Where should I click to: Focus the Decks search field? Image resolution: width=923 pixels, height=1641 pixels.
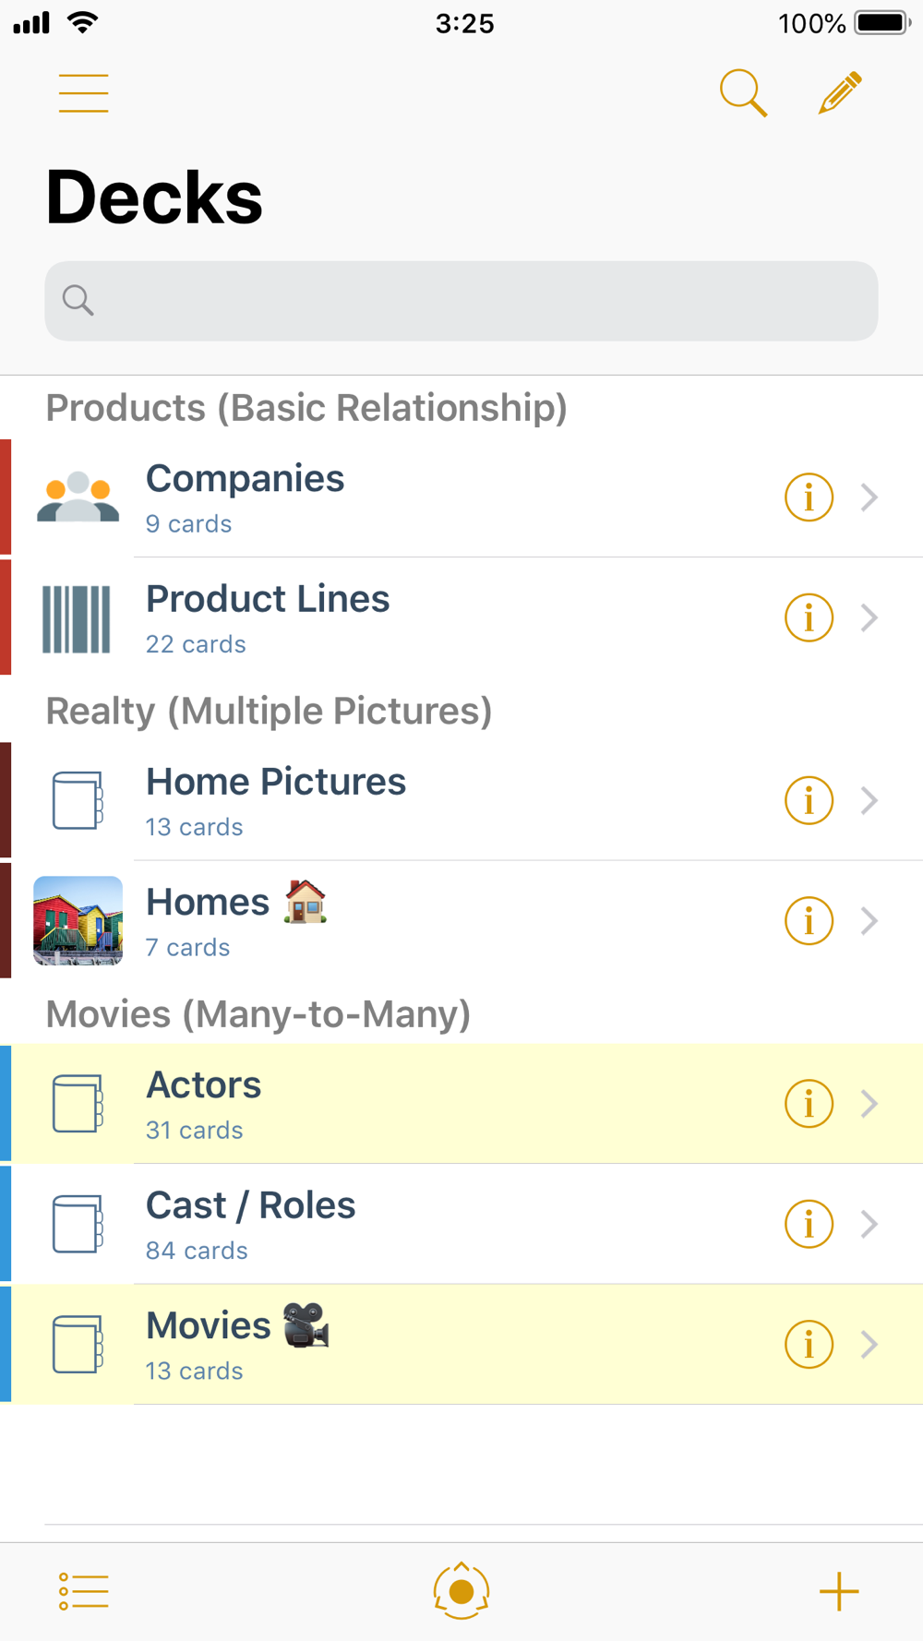(461, 301)
